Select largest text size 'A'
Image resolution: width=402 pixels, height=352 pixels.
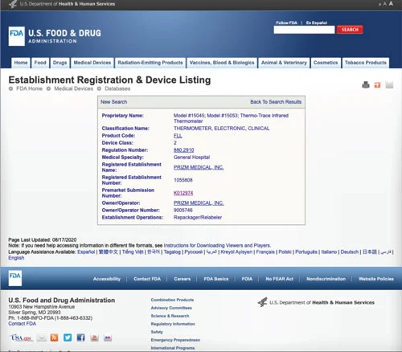391,3
